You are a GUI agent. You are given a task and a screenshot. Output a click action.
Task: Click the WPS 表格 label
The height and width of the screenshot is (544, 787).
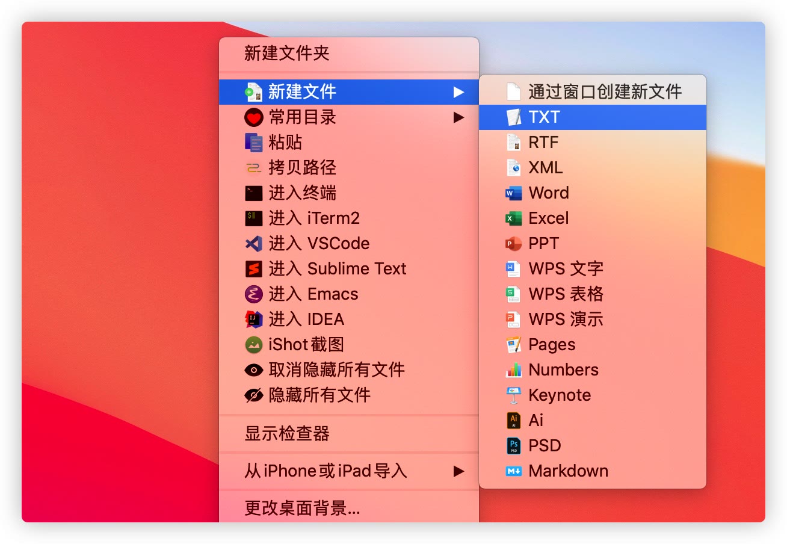[566, 294]
